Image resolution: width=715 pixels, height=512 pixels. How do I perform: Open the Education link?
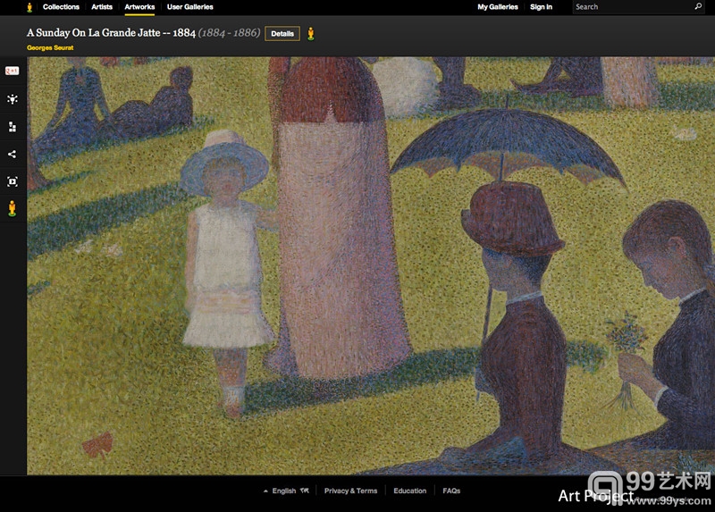pos(410,491)
